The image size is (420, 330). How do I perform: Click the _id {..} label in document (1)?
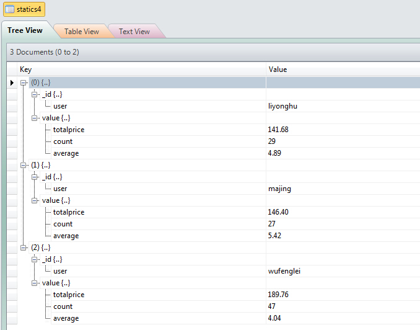pos(52,177)
